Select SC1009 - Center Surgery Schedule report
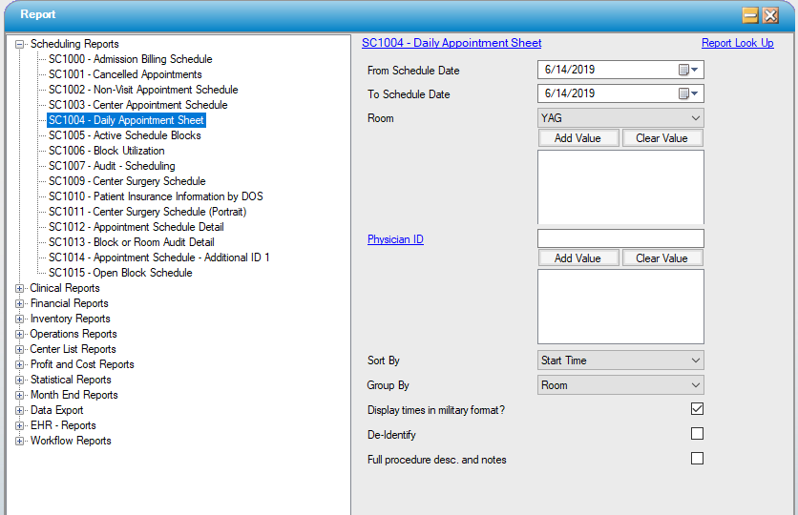The height and width of the screenshot is (515, 798). [x=127, y=181]
